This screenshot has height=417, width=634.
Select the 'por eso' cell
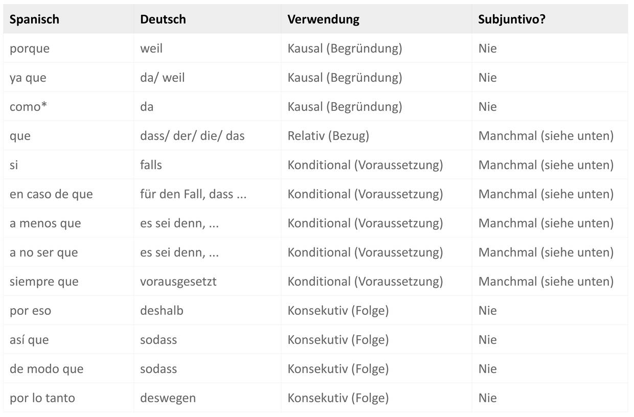click(30, 311)
